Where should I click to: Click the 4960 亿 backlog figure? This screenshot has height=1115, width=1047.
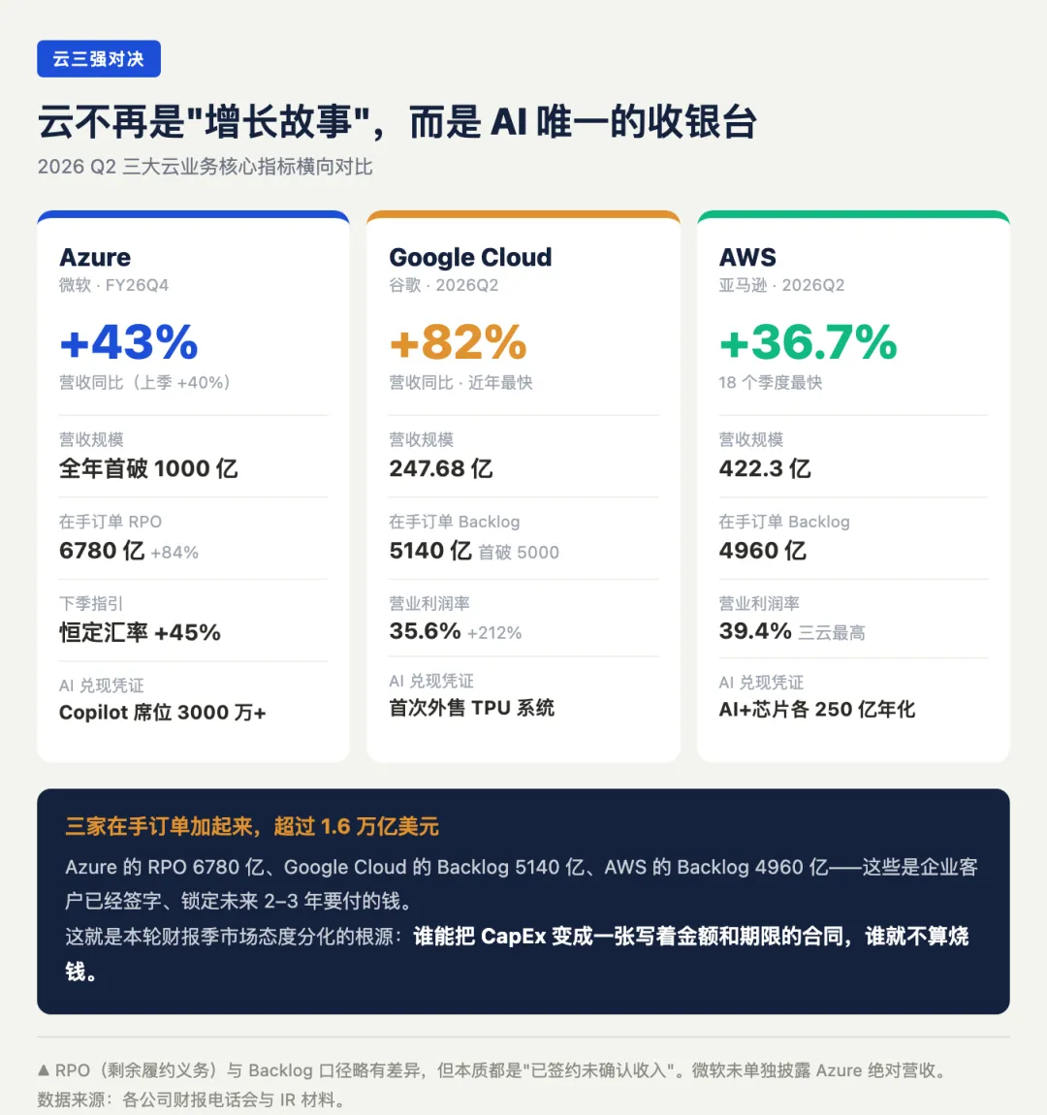[x=763, y=551]
